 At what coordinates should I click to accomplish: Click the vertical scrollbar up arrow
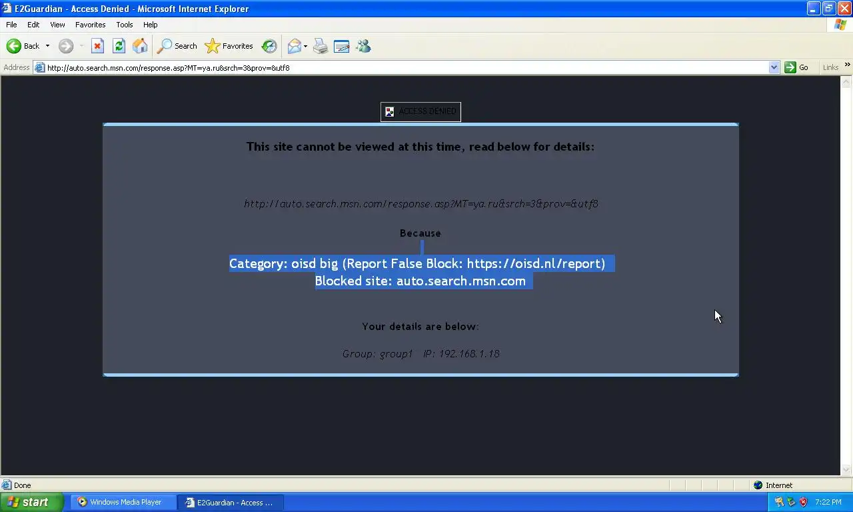[x=846, y=82]
